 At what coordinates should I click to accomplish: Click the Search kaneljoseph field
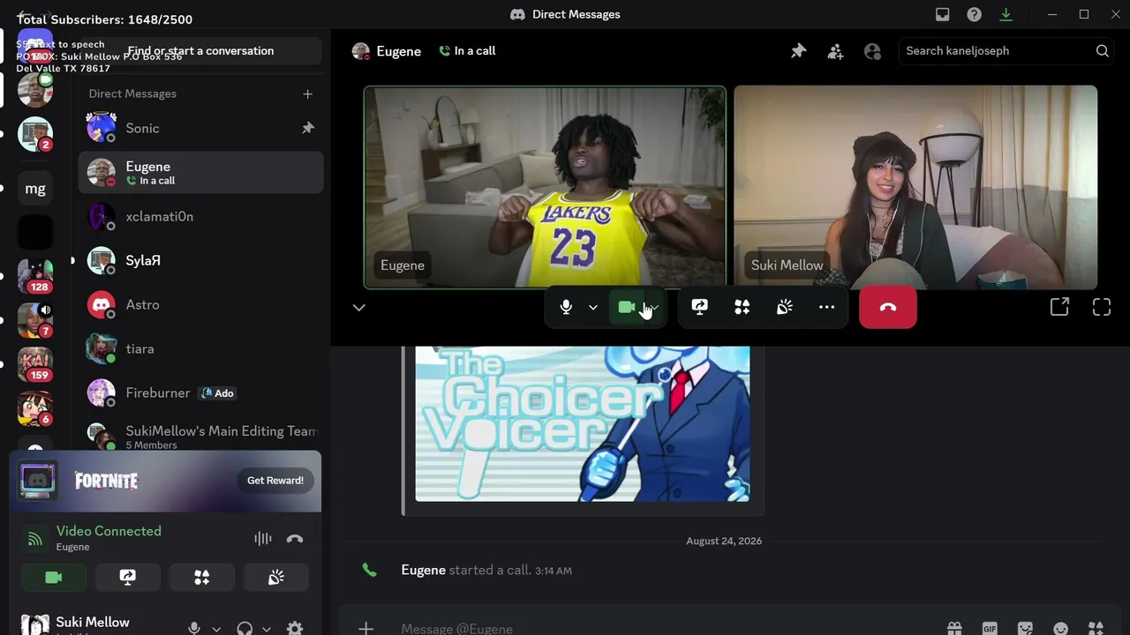pyautogui.click(x=1006, y=51)
